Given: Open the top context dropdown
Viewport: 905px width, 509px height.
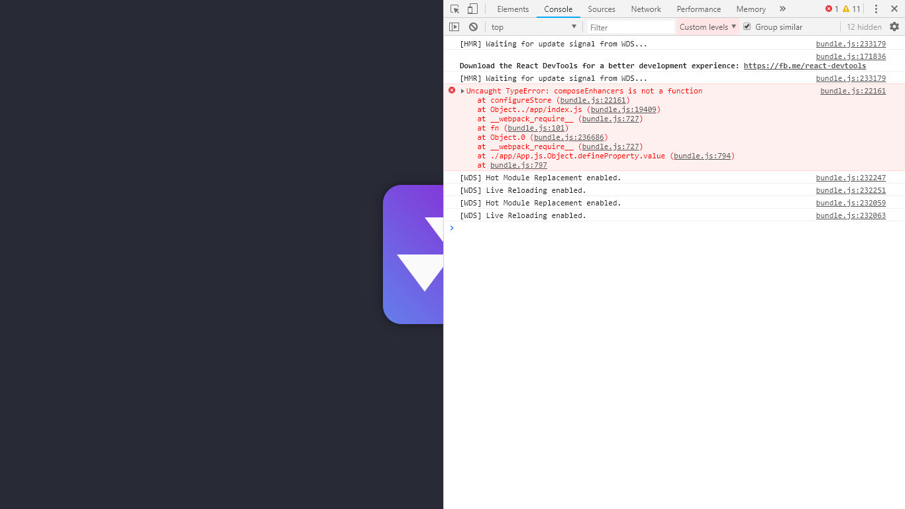Looking at the screenshot, I should click(x=533, y=27).
